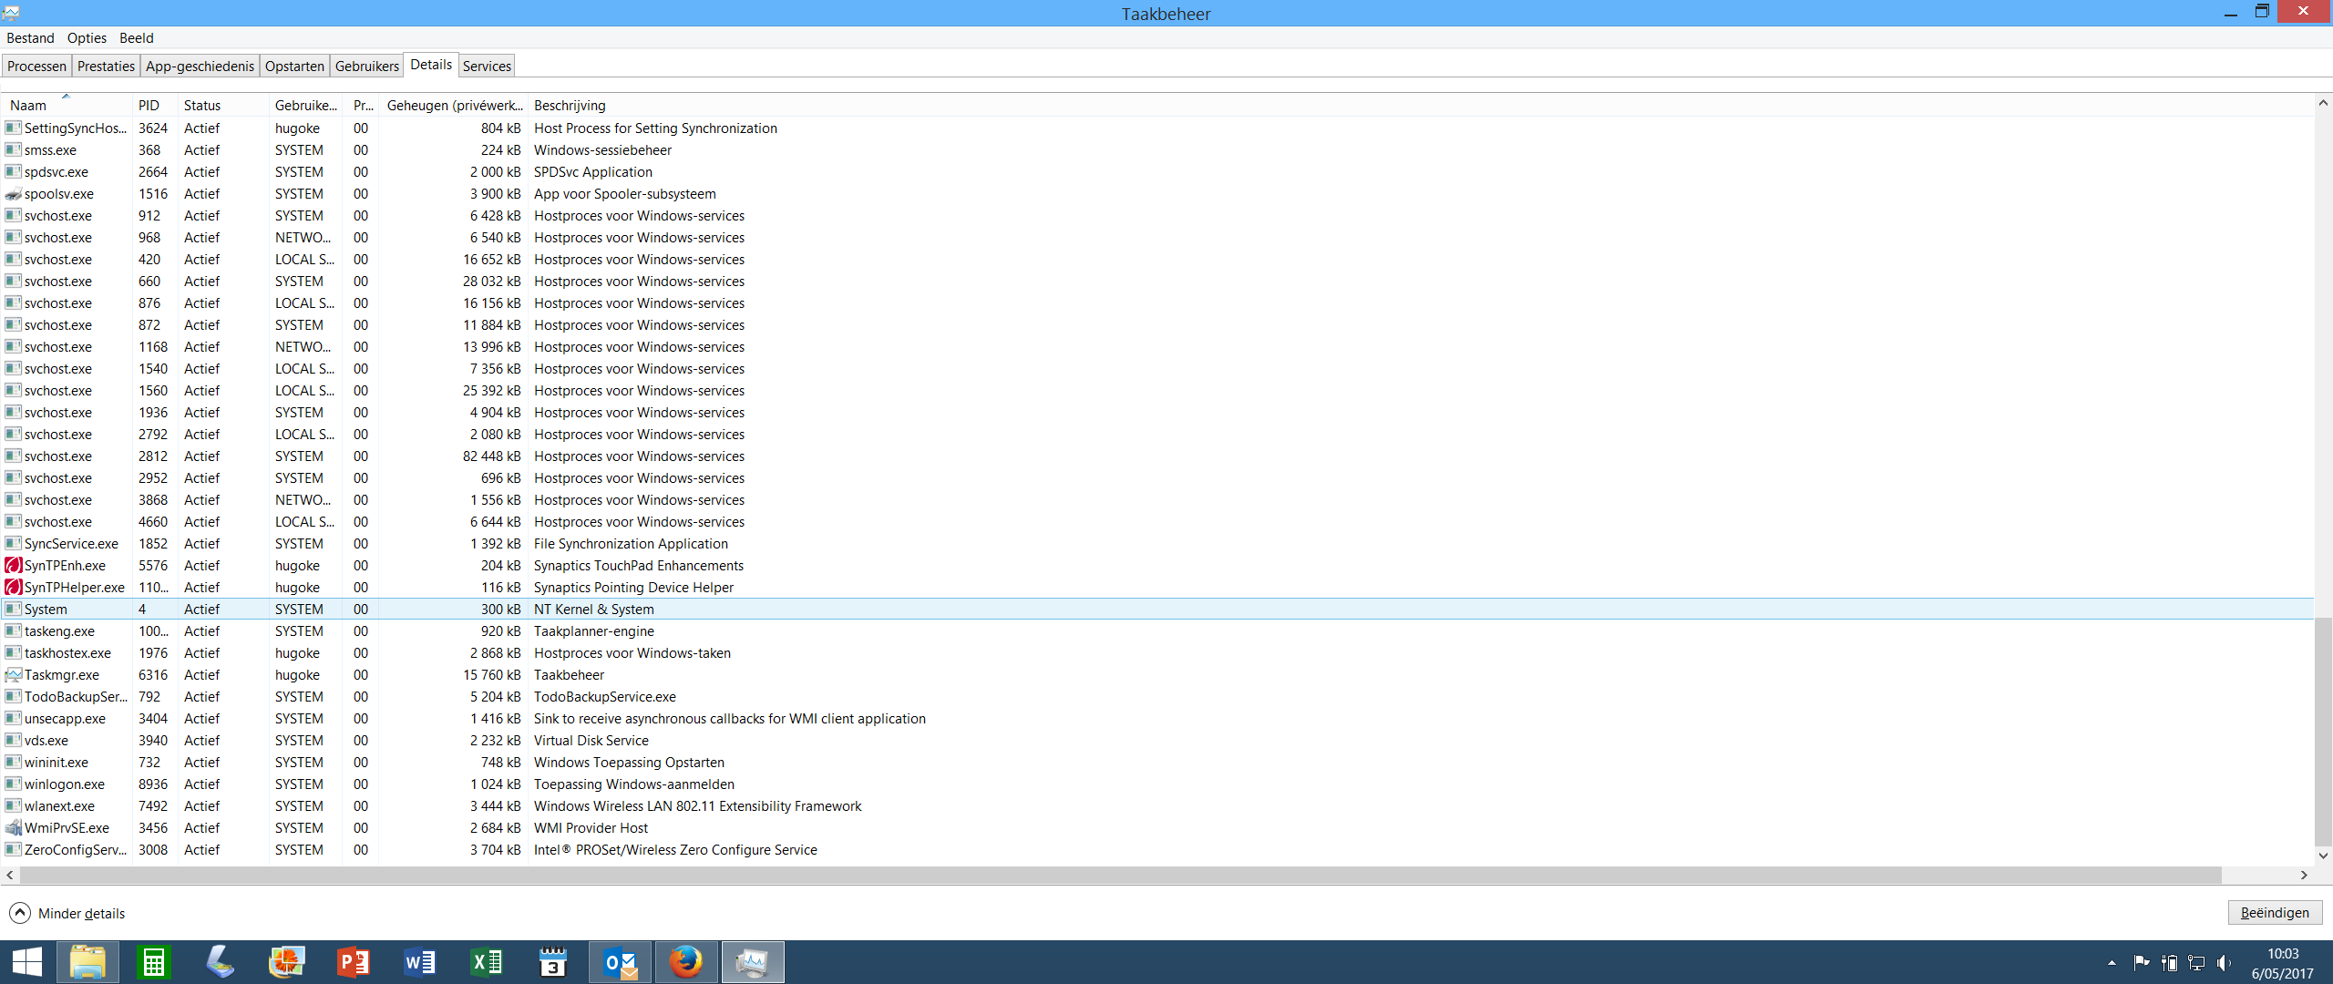
Task: Click the volume speaker tray icon
Action: 2225,962
